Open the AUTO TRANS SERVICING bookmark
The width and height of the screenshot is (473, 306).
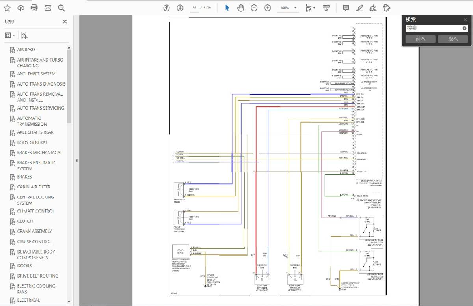pyautogui.click(x=41, y=108)
